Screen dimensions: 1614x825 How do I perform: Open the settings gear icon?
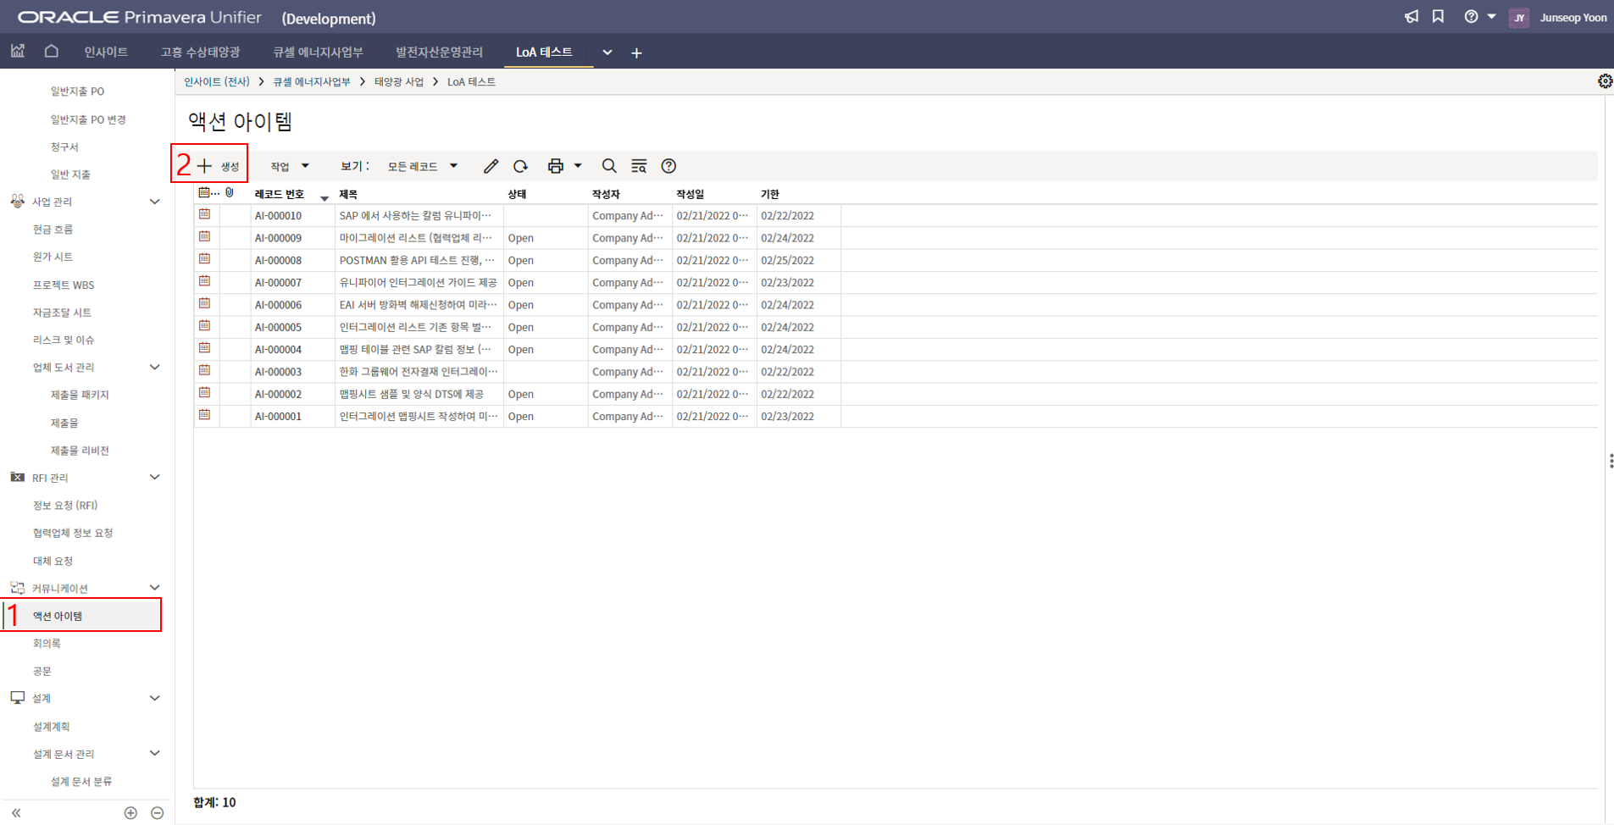pos(1604,81)
